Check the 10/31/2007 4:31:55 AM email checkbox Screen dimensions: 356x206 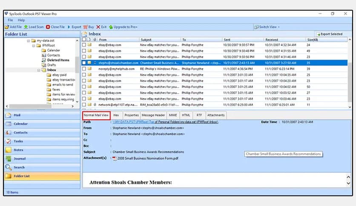(x=84, y=51)
